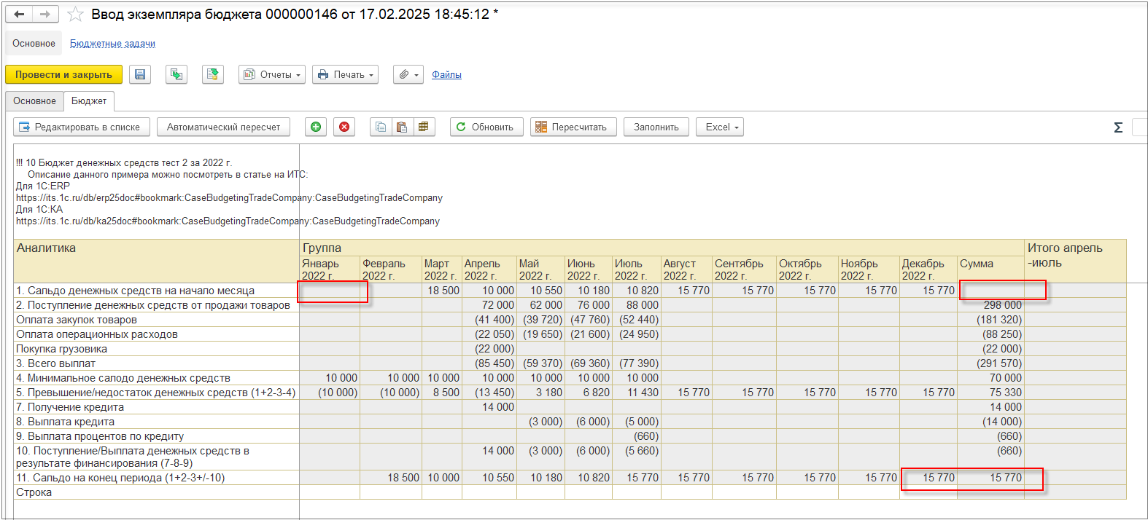Screen dimensions: 1148x520
Task: Click the back navigation arrow
Action: tap(20, 15)
